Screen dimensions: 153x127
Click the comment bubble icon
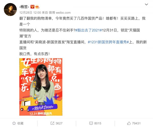click(91, 123)
